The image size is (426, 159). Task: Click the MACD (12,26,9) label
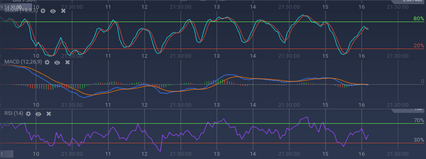click(x=23, y=62)
